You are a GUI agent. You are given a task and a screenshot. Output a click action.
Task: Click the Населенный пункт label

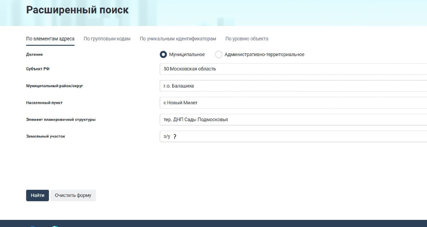click(x=44, y=103)
